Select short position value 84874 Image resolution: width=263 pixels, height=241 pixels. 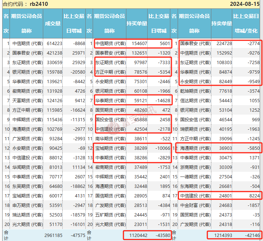(226, 72)
